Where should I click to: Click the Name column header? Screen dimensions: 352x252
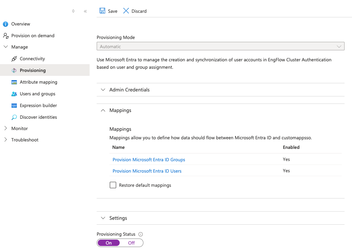[119, 147]
